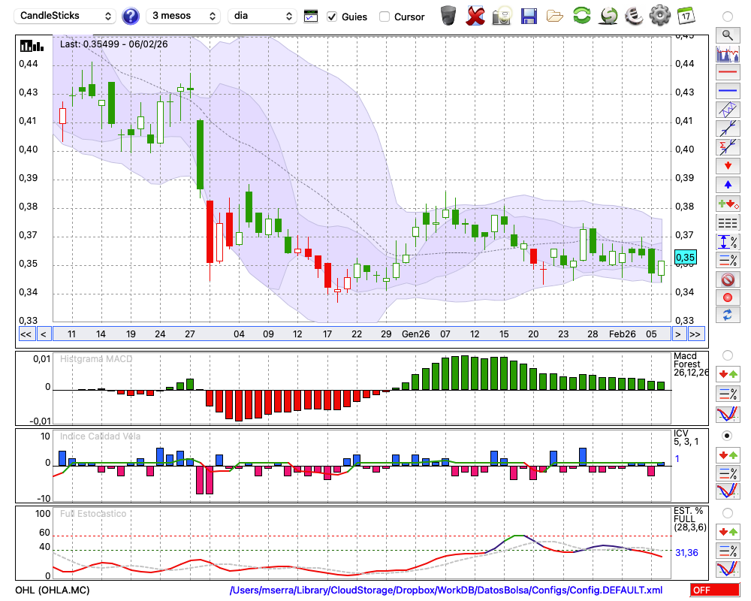The height and width of the screenshot is (601, 751).
Task: Click the red prohibition delete icon
Action: click(x=727, y=279)
